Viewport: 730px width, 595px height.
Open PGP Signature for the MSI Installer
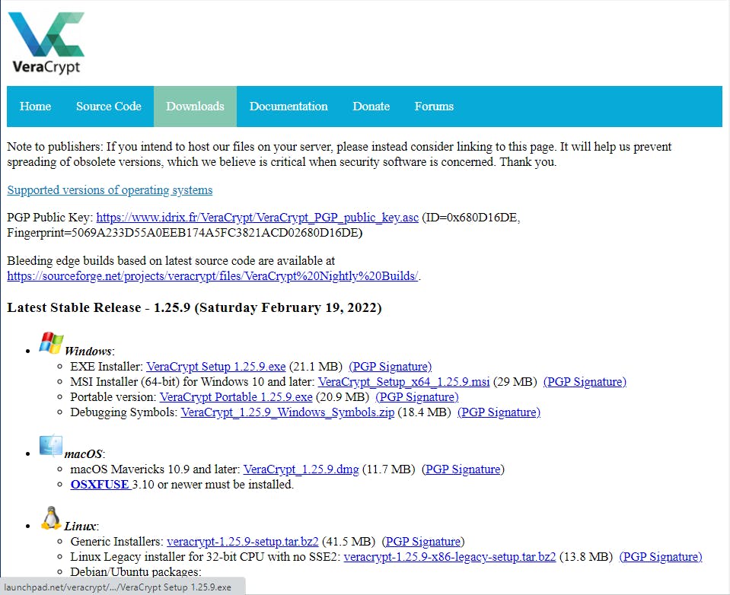pyautogui.click(x=585, y=382)
